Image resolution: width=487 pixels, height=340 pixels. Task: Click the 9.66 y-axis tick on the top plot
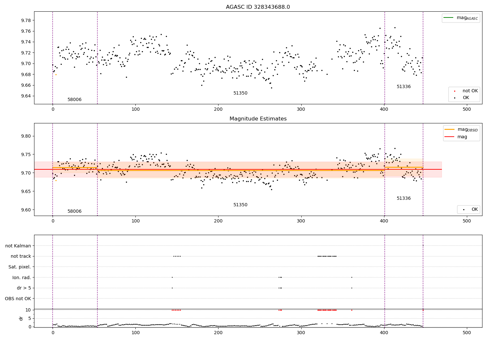(x=26, y=85)
